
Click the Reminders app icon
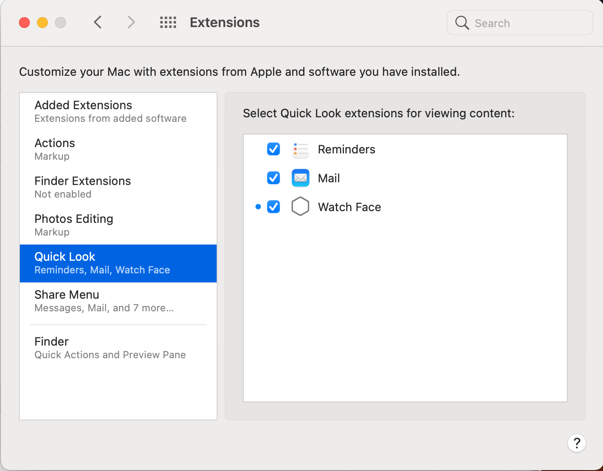tap(300, 149)
